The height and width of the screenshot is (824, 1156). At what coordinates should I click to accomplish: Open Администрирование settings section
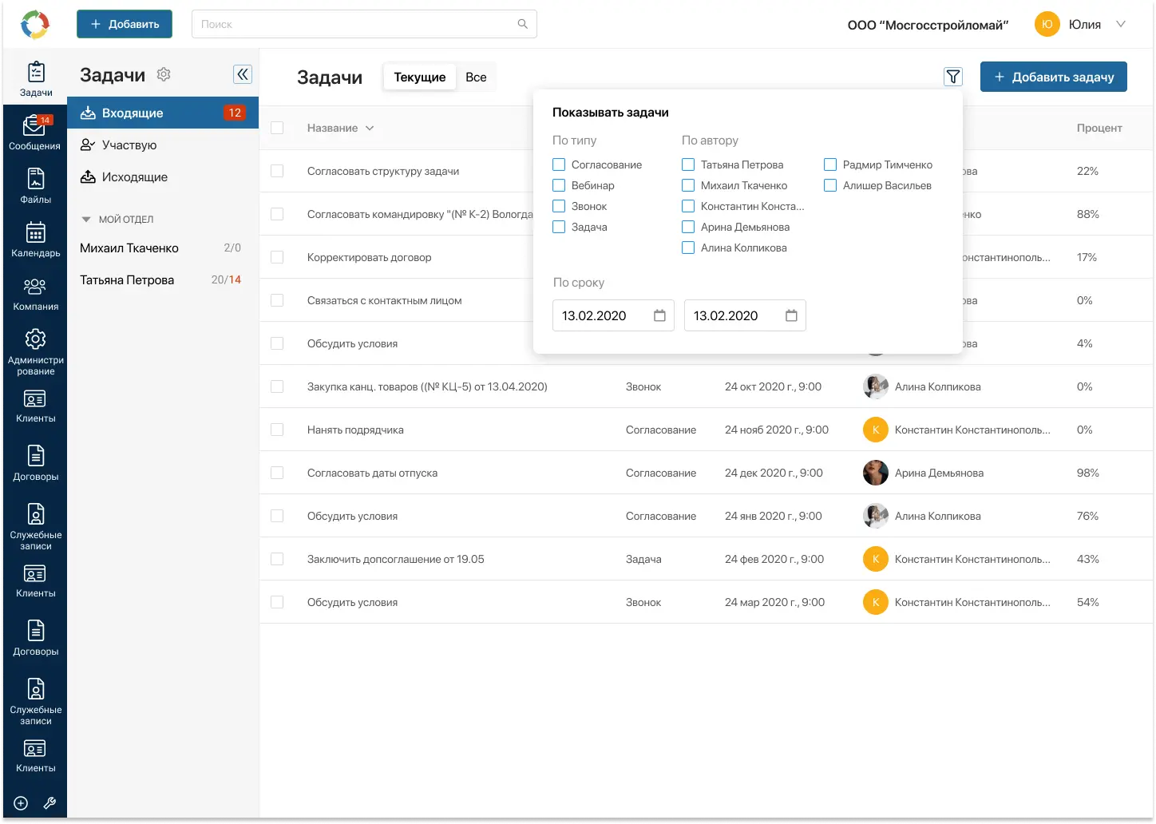[x=36, y=351]
